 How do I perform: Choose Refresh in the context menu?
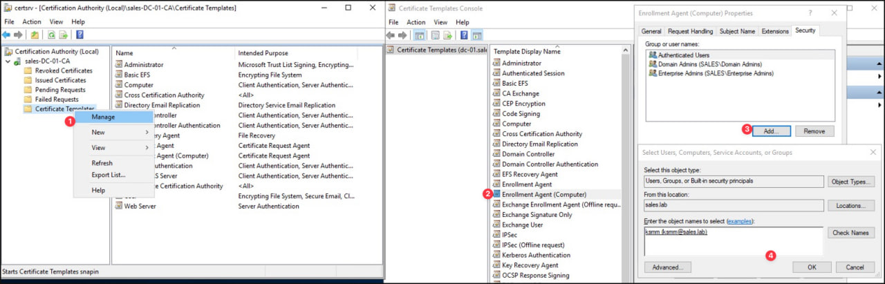tap(114, 163)
